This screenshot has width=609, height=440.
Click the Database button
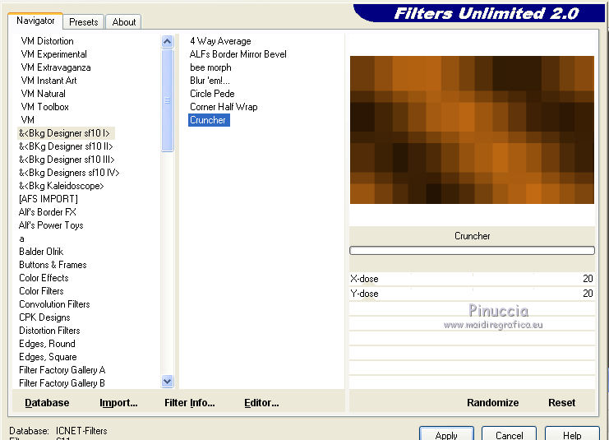47,403
